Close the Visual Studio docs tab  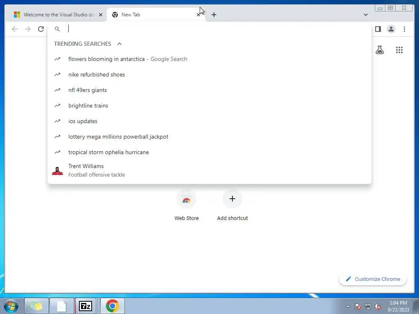tap(101, 15)
